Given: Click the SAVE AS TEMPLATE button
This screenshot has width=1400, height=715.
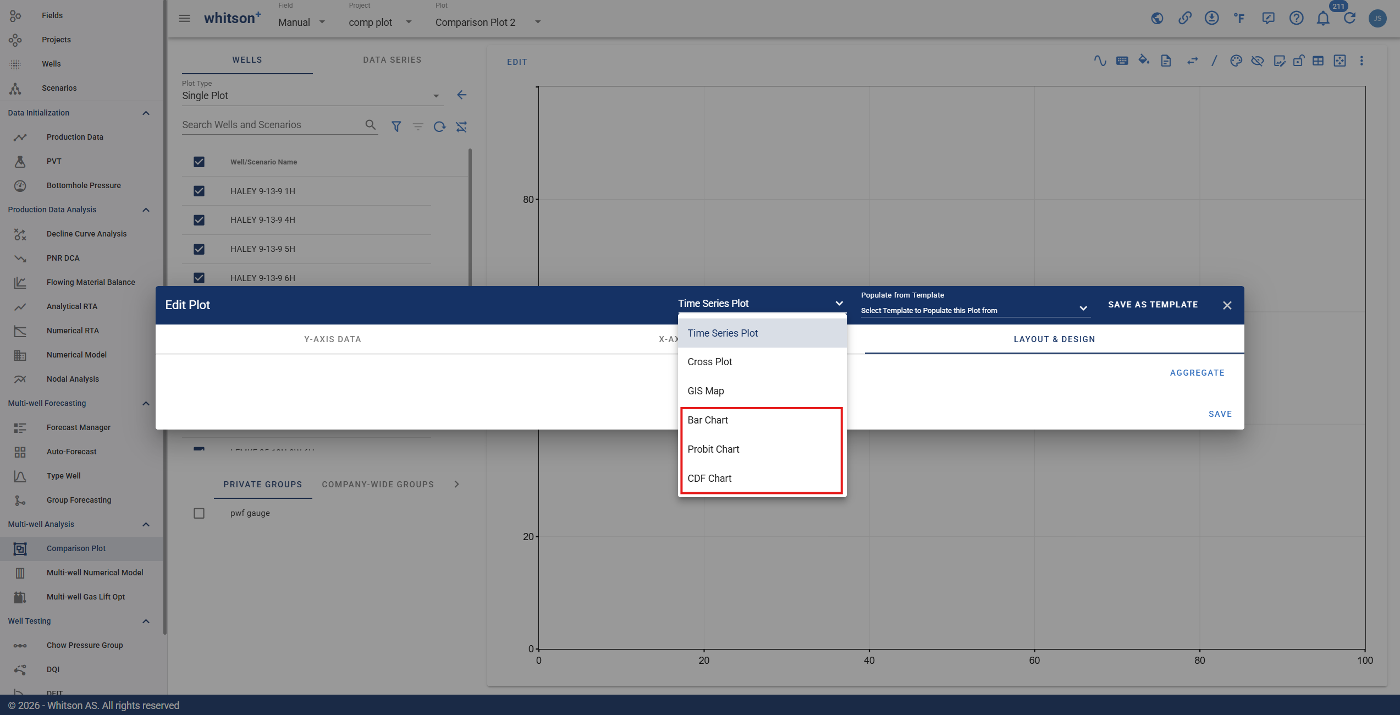Looking at the screenshot, I should (x=1153, y=305).
